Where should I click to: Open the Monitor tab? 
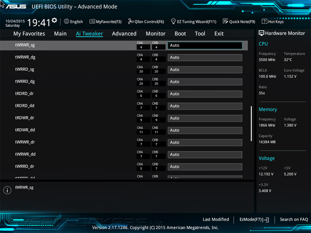tap(155, 34)
